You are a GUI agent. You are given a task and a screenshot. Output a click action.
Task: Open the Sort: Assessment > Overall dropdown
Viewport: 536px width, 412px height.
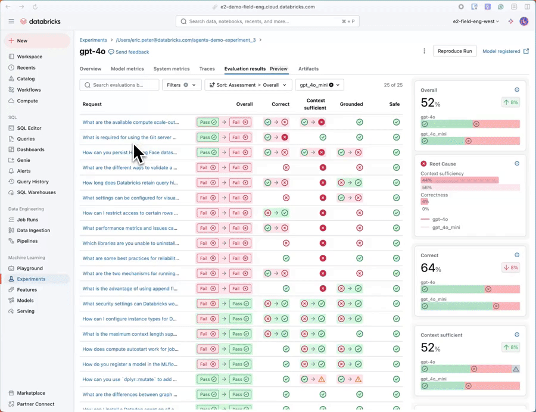[248, 85]
